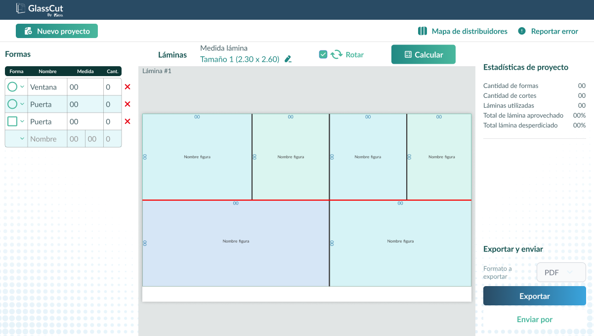This screenshot has height=336, width=594.
Task: Click the empty Nombre input field
Action: pos(47,139)
